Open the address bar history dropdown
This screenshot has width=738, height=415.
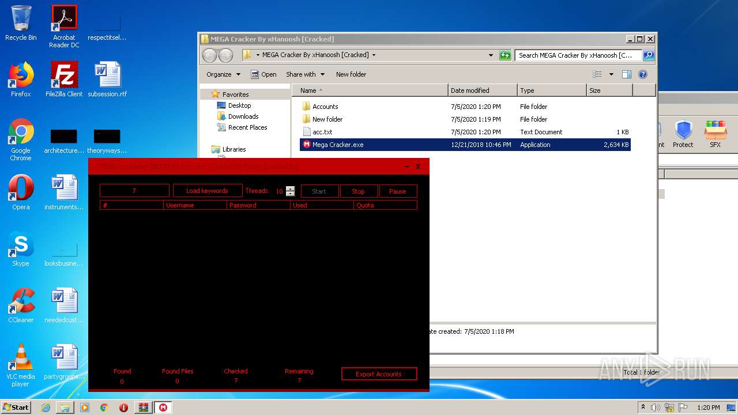(491, 55)
